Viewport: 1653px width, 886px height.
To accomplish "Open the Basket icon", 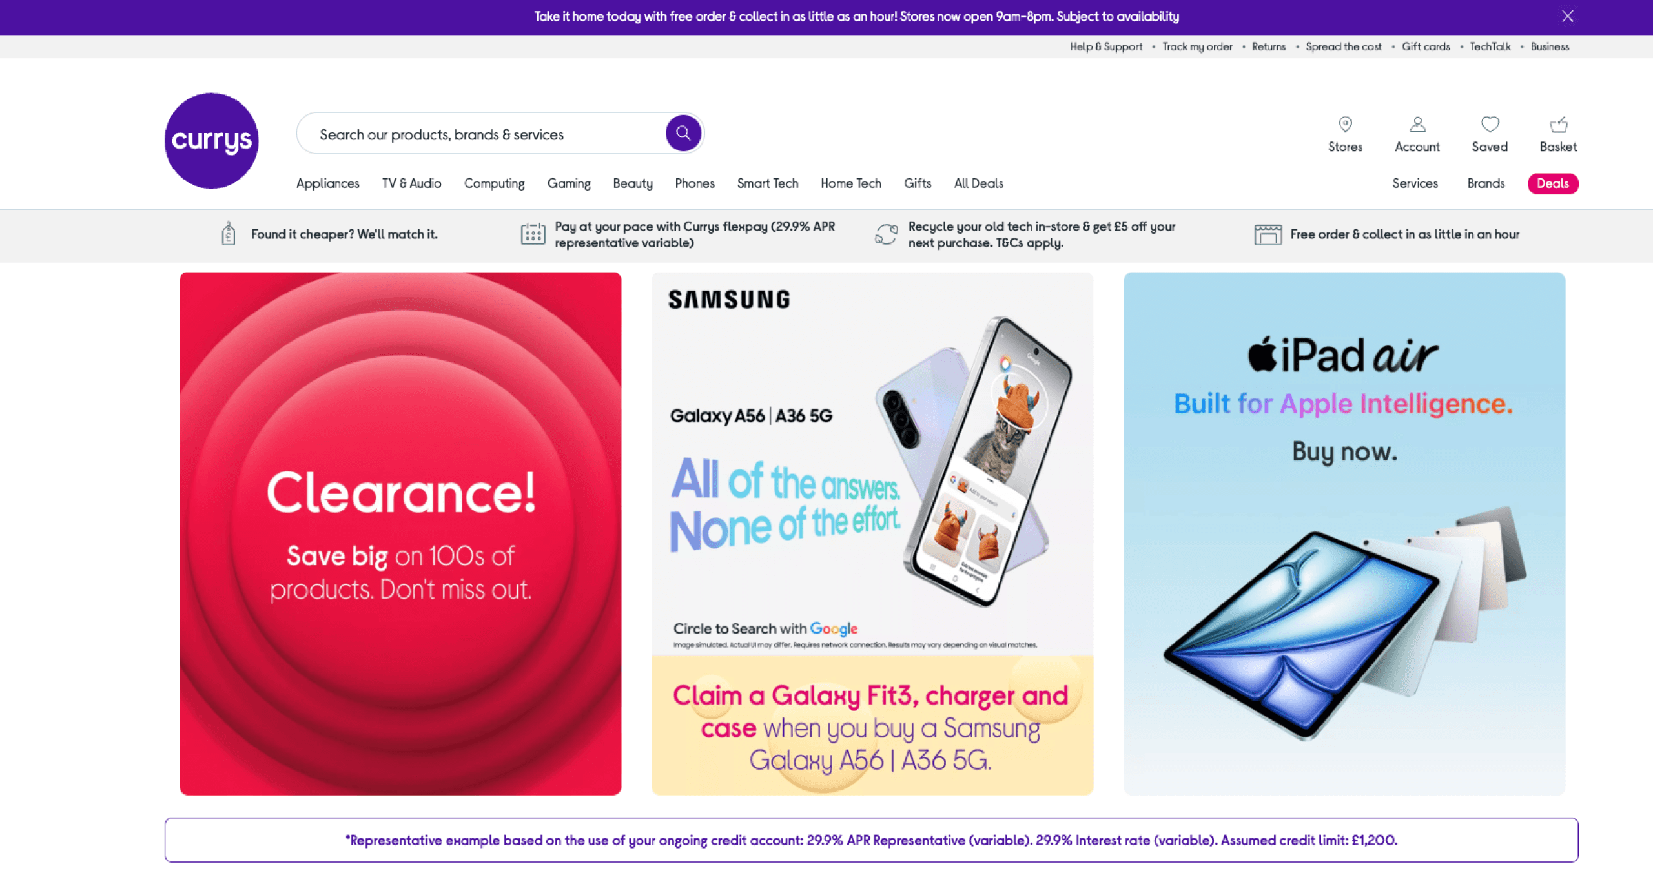I will 1559,124.
